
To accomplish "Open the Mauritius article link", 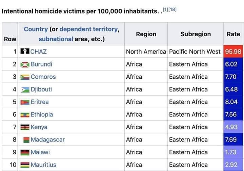I will click(x=43, y=165).
